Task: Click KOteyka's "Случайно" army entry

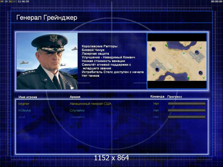Action: pyautogui.click(x=77, y=110)
